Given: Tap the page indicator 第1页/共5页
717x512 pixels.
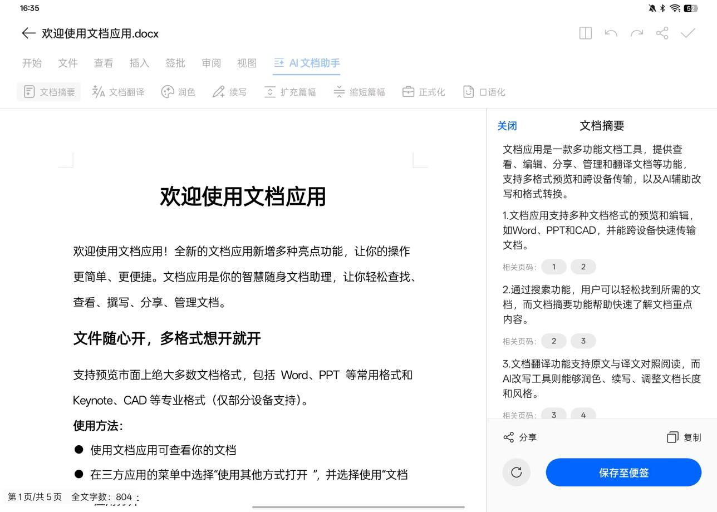Looking at the screenshot, I should tap(35, 497).
